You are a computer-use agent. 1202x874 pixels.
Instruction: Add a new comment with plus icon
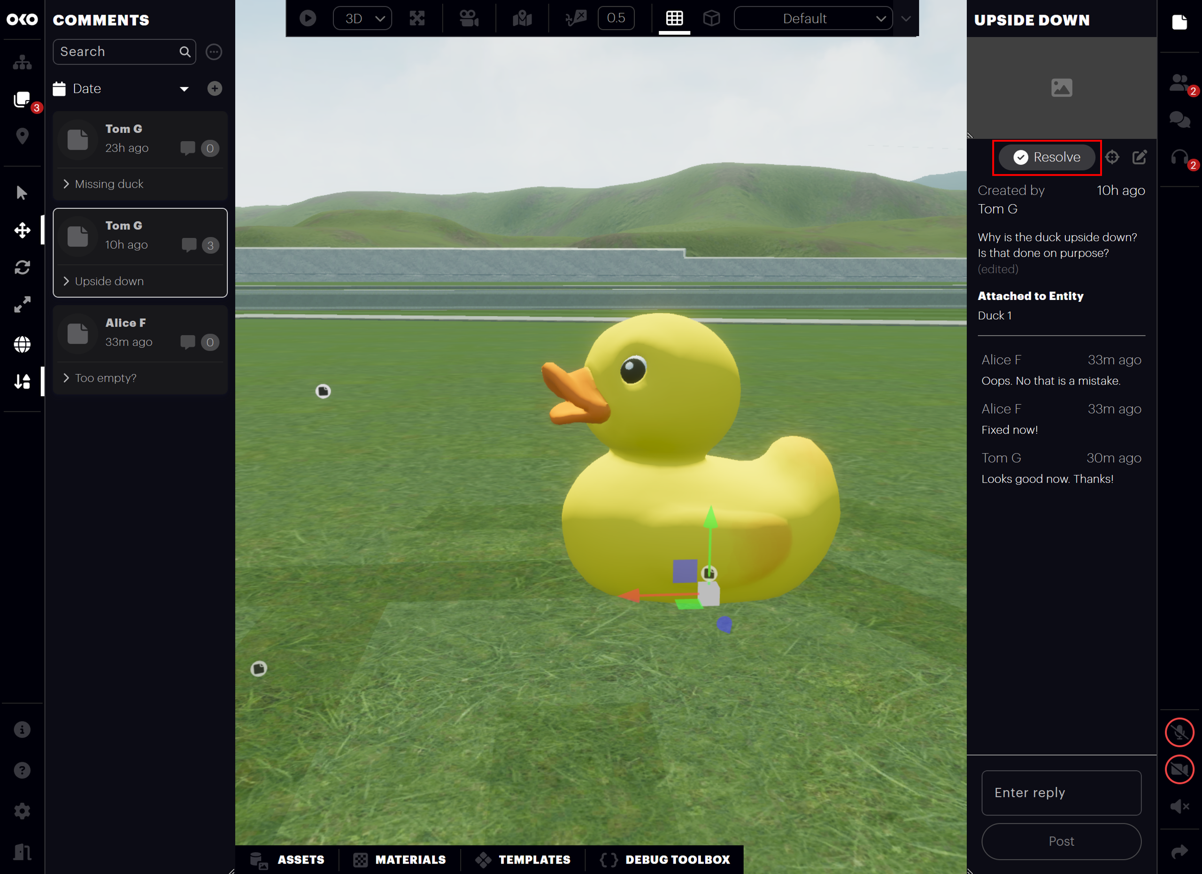pos(215,89)
